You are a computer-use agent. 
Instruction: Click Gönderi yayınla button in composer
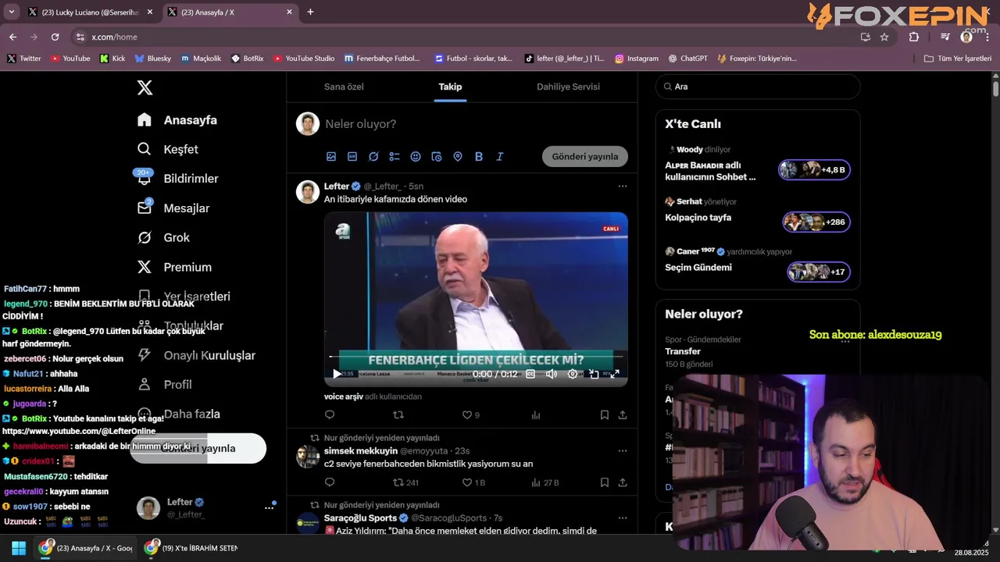coord(585,156)
